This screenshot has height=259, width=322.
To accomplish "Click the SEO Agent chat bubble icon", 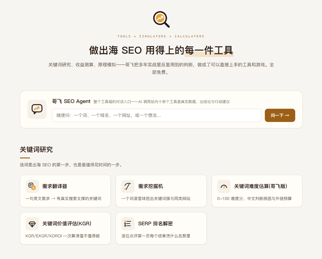I will click(37, 109).
